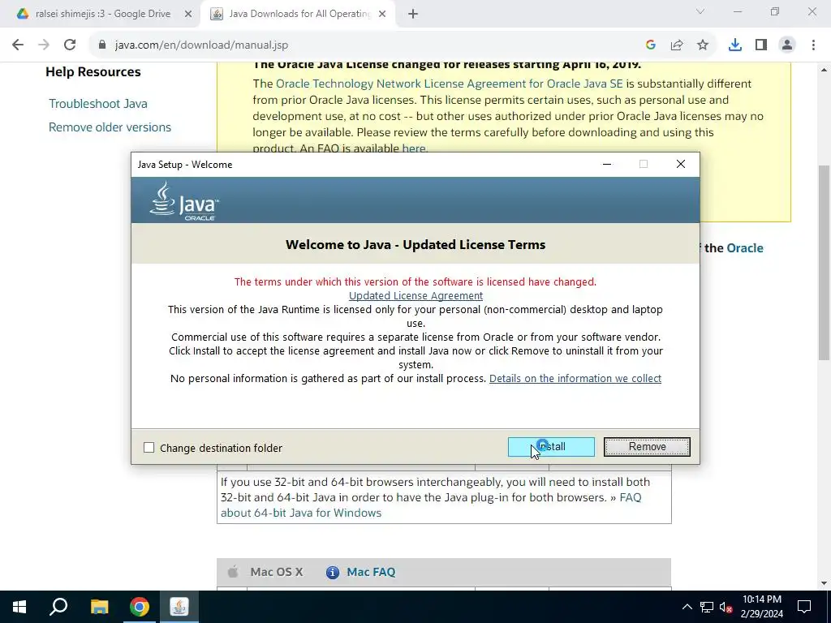Go back in Chrome history
831x623 pixels.
coord(18,45)
